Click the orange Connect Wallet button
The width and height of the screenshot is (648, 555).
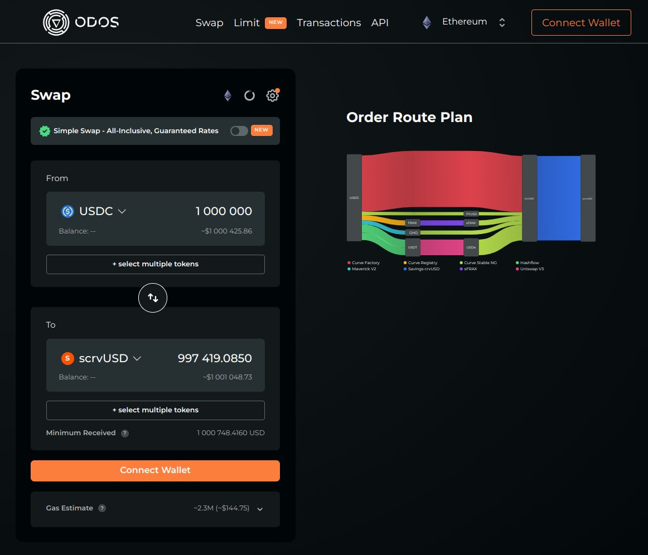coord(155,470)
